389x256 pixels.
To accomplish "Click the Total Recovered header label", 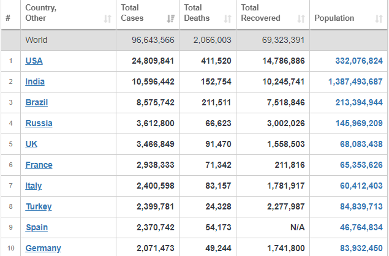I will [x=261, y=13].
